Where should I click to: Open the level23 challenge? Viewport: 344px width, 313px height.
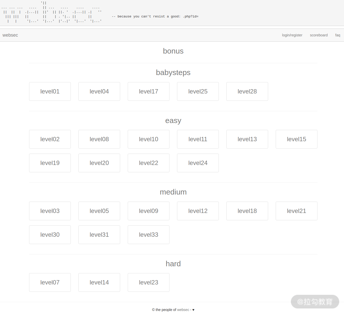148,282
